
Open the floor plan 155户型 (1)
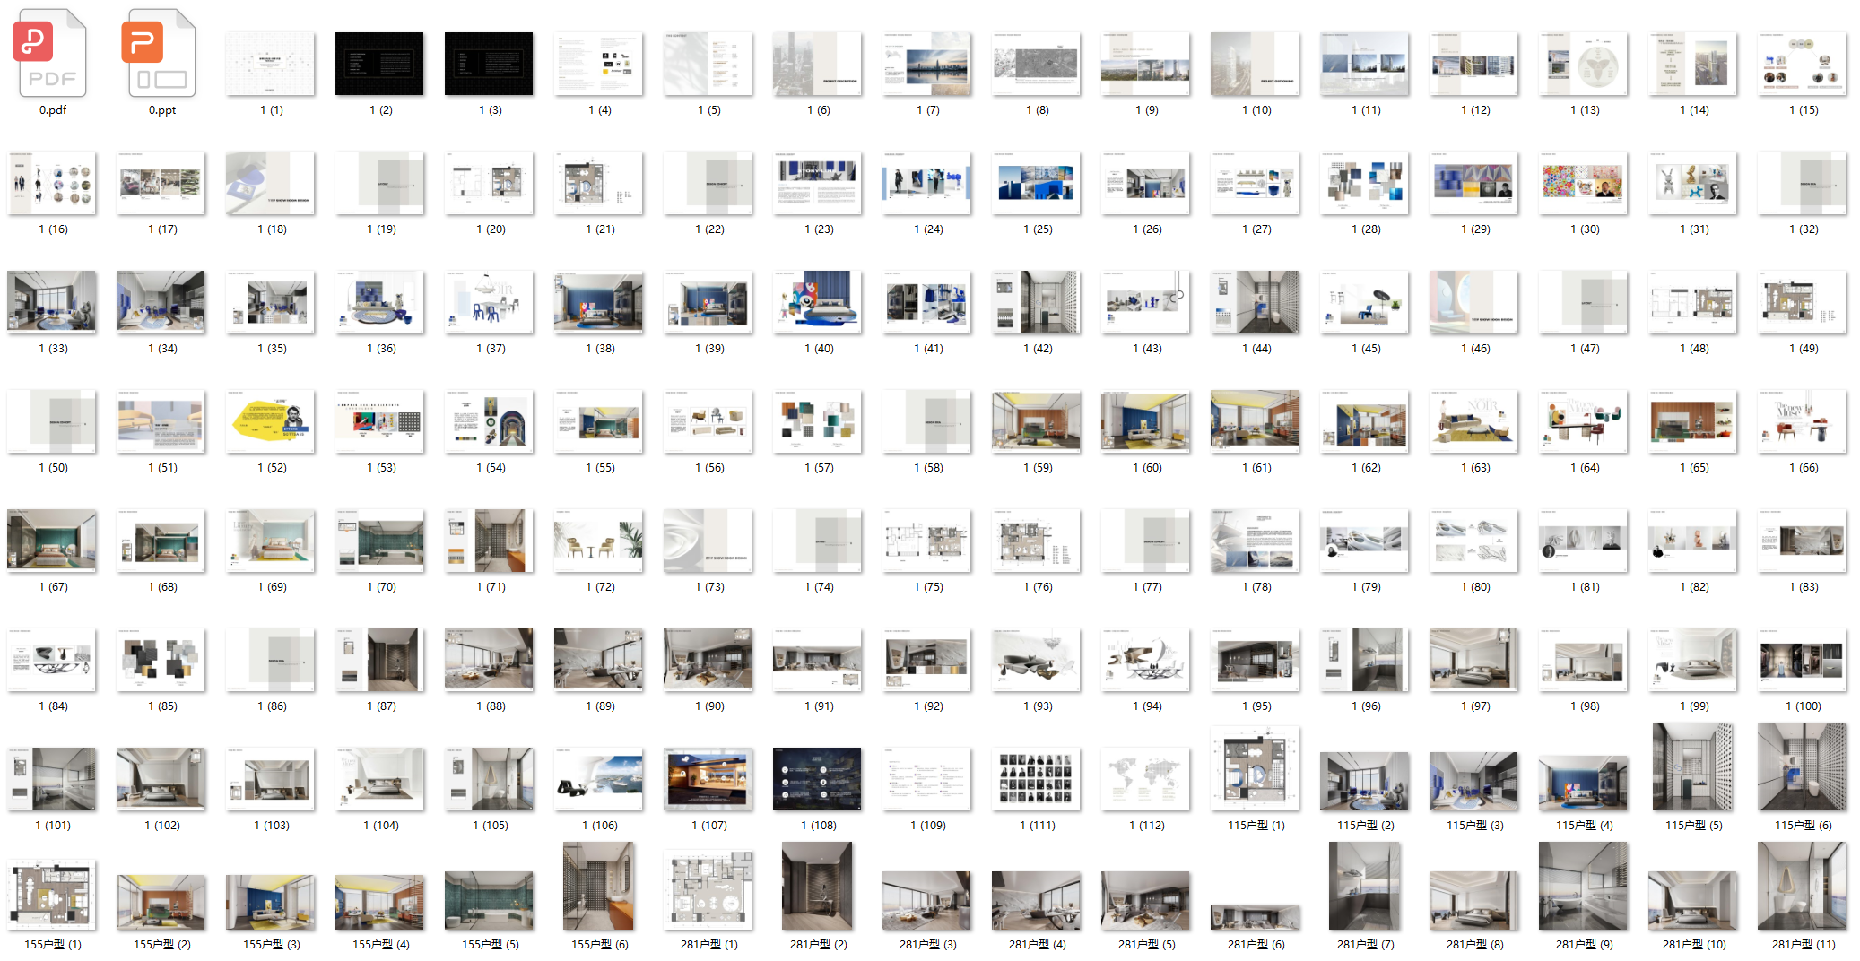pos(52,895)
